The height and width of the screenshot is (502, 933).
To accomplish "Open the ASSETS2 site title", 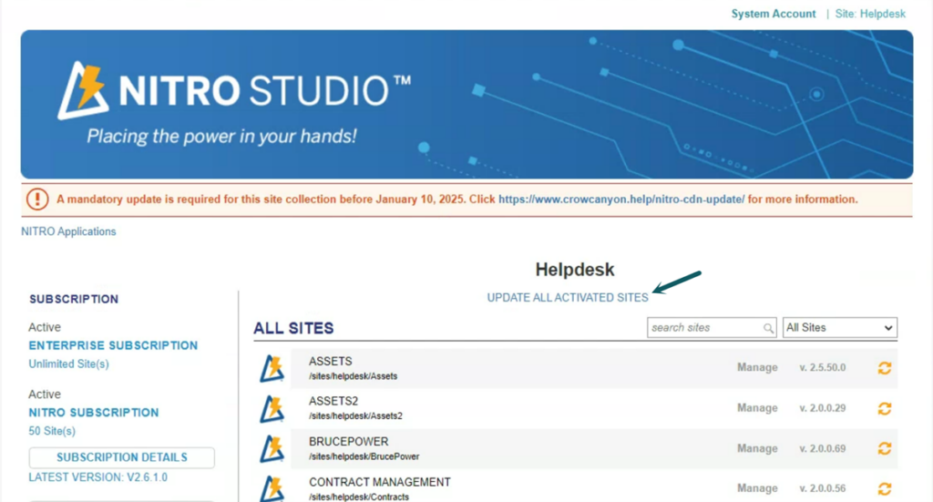I will (x=333, y=402).
